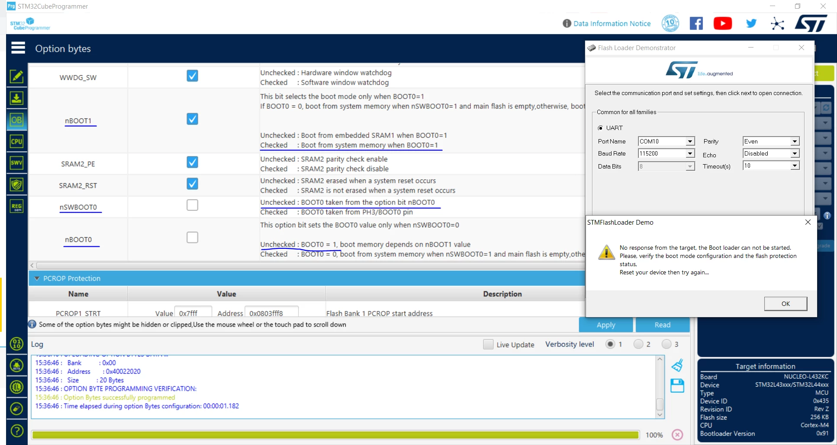Collapse the PCROP Protection section
The image size is (837, 445).
[37, 278]
